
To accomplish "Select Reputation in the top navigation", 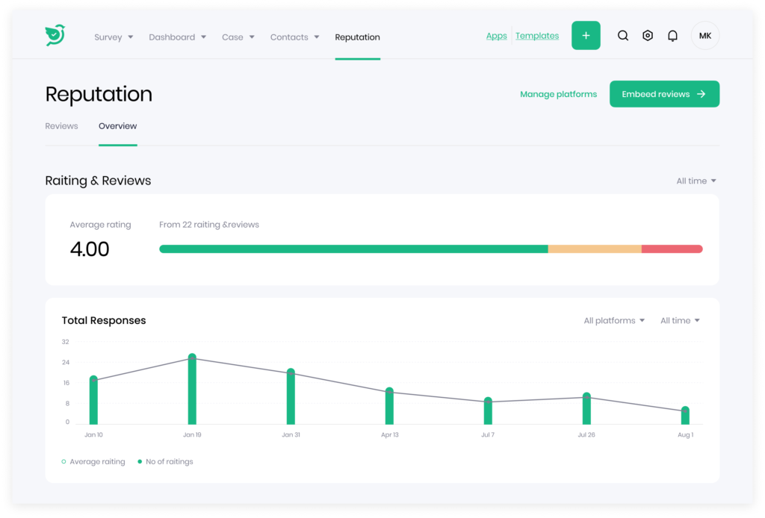I will [357, 37].
